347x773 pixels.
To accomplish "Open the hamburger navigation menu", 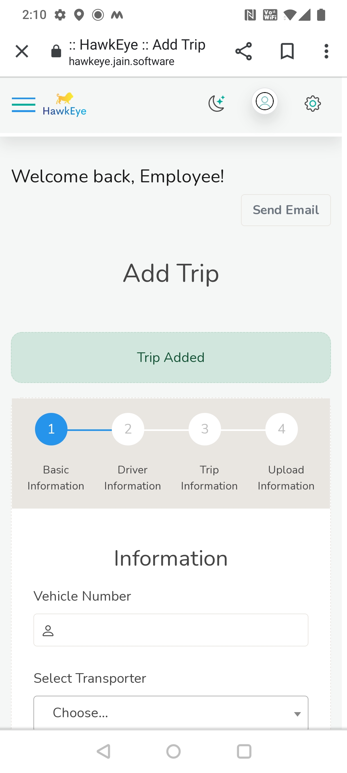I will pyautogui.click(x=23, y=105).
